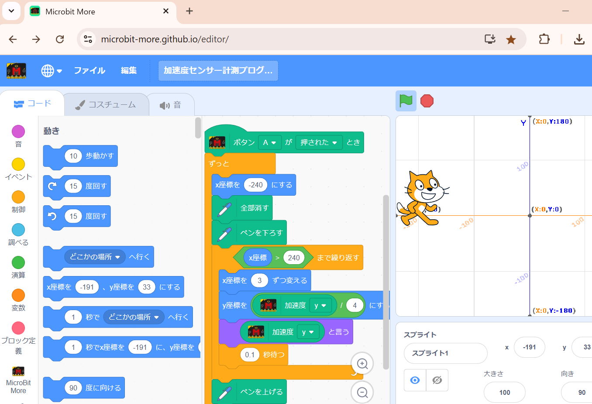Open the どこかの場所 dropdown in the 秒で block

(x=134, y=317)
